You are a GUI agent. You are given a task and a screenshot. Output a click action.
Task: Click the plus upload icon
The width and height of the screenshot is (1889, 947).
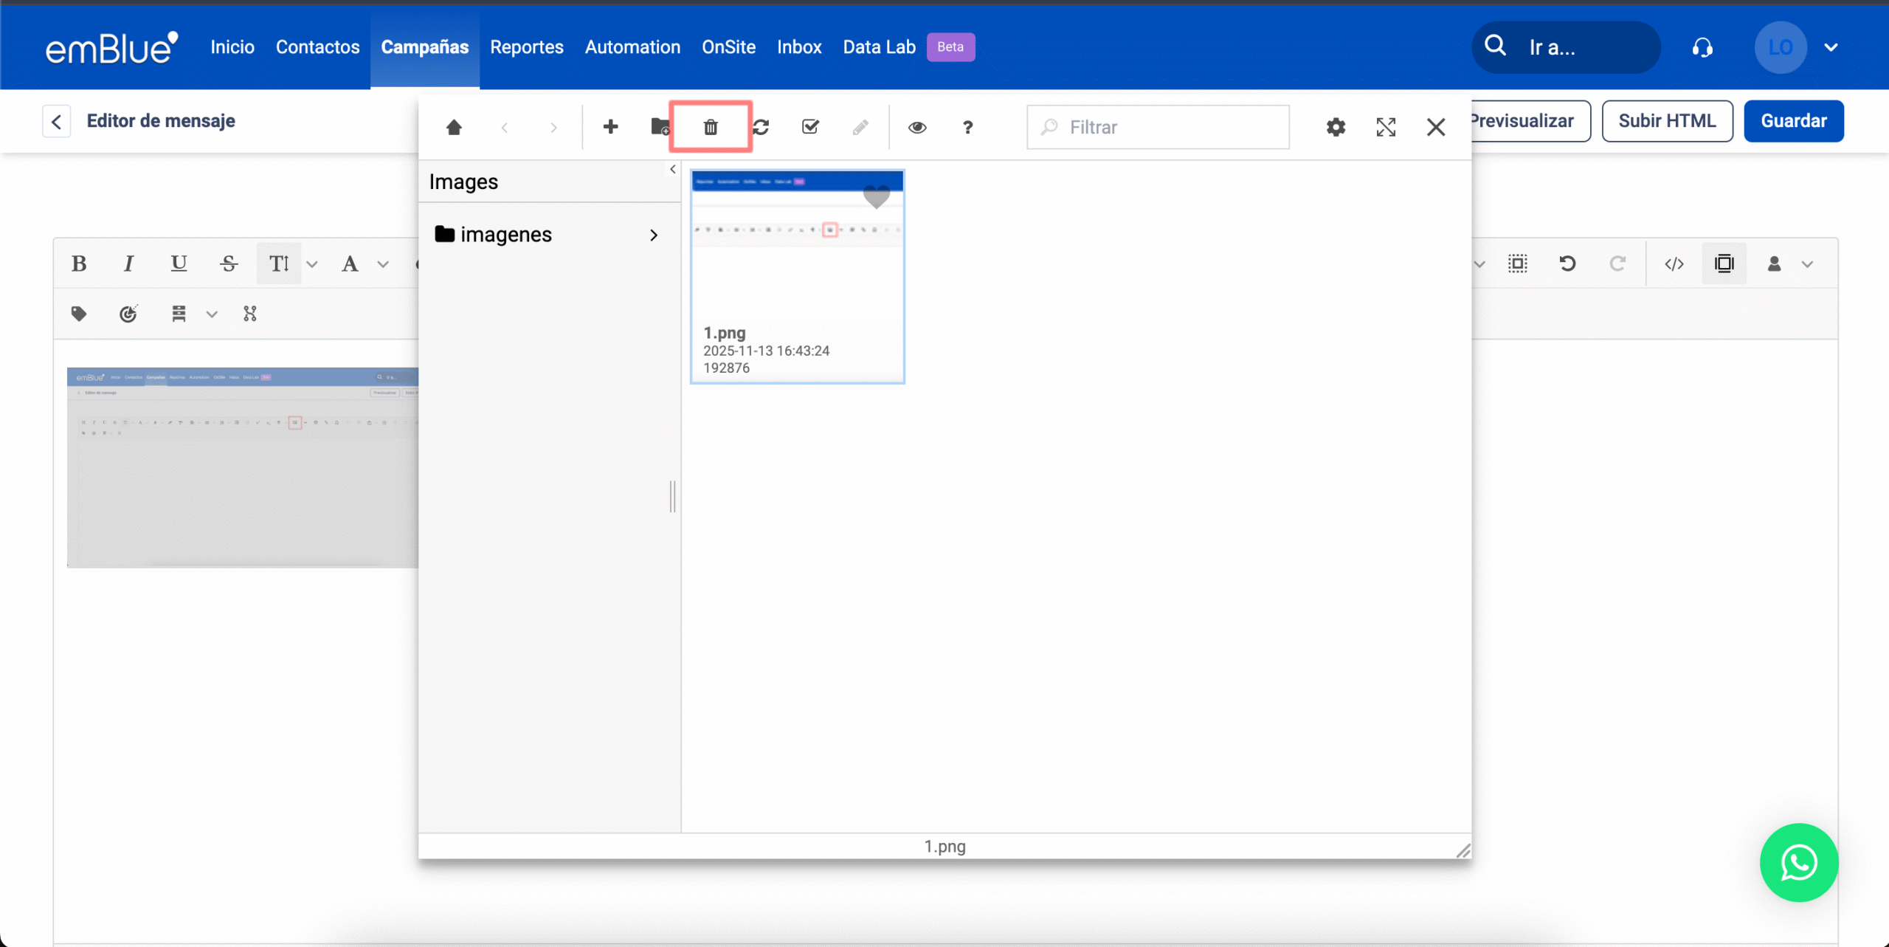(610, 127)
